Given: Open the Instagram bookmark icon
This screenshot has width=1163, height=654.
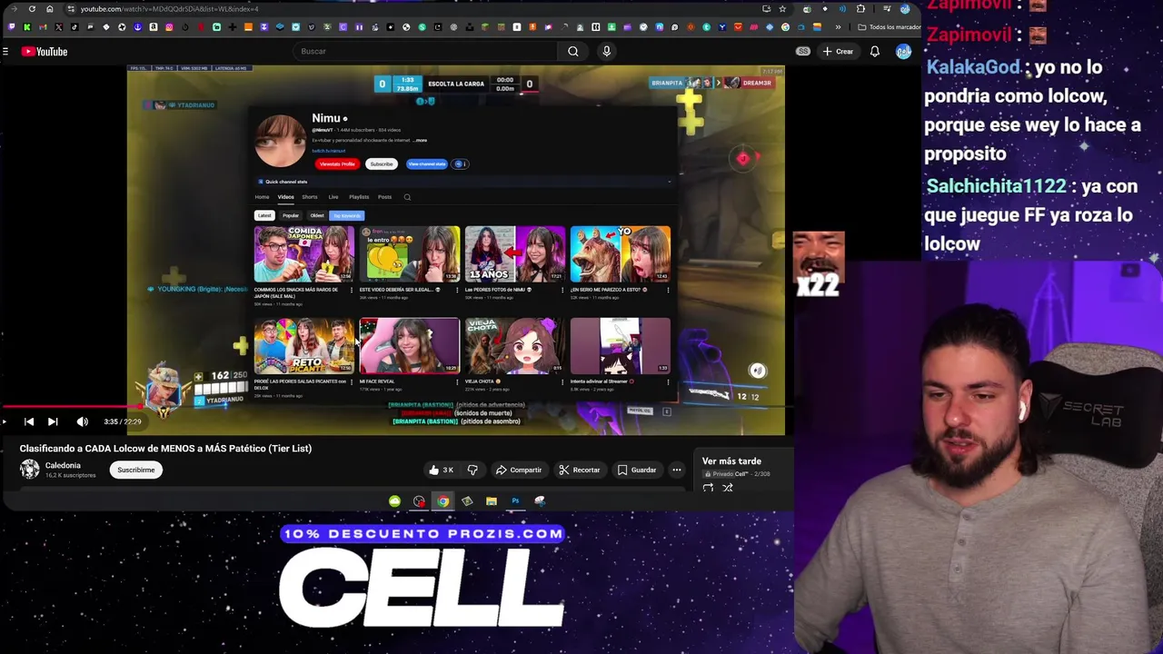Looking at the screenshot, I should pyautogui.click(x=169, y=27).
